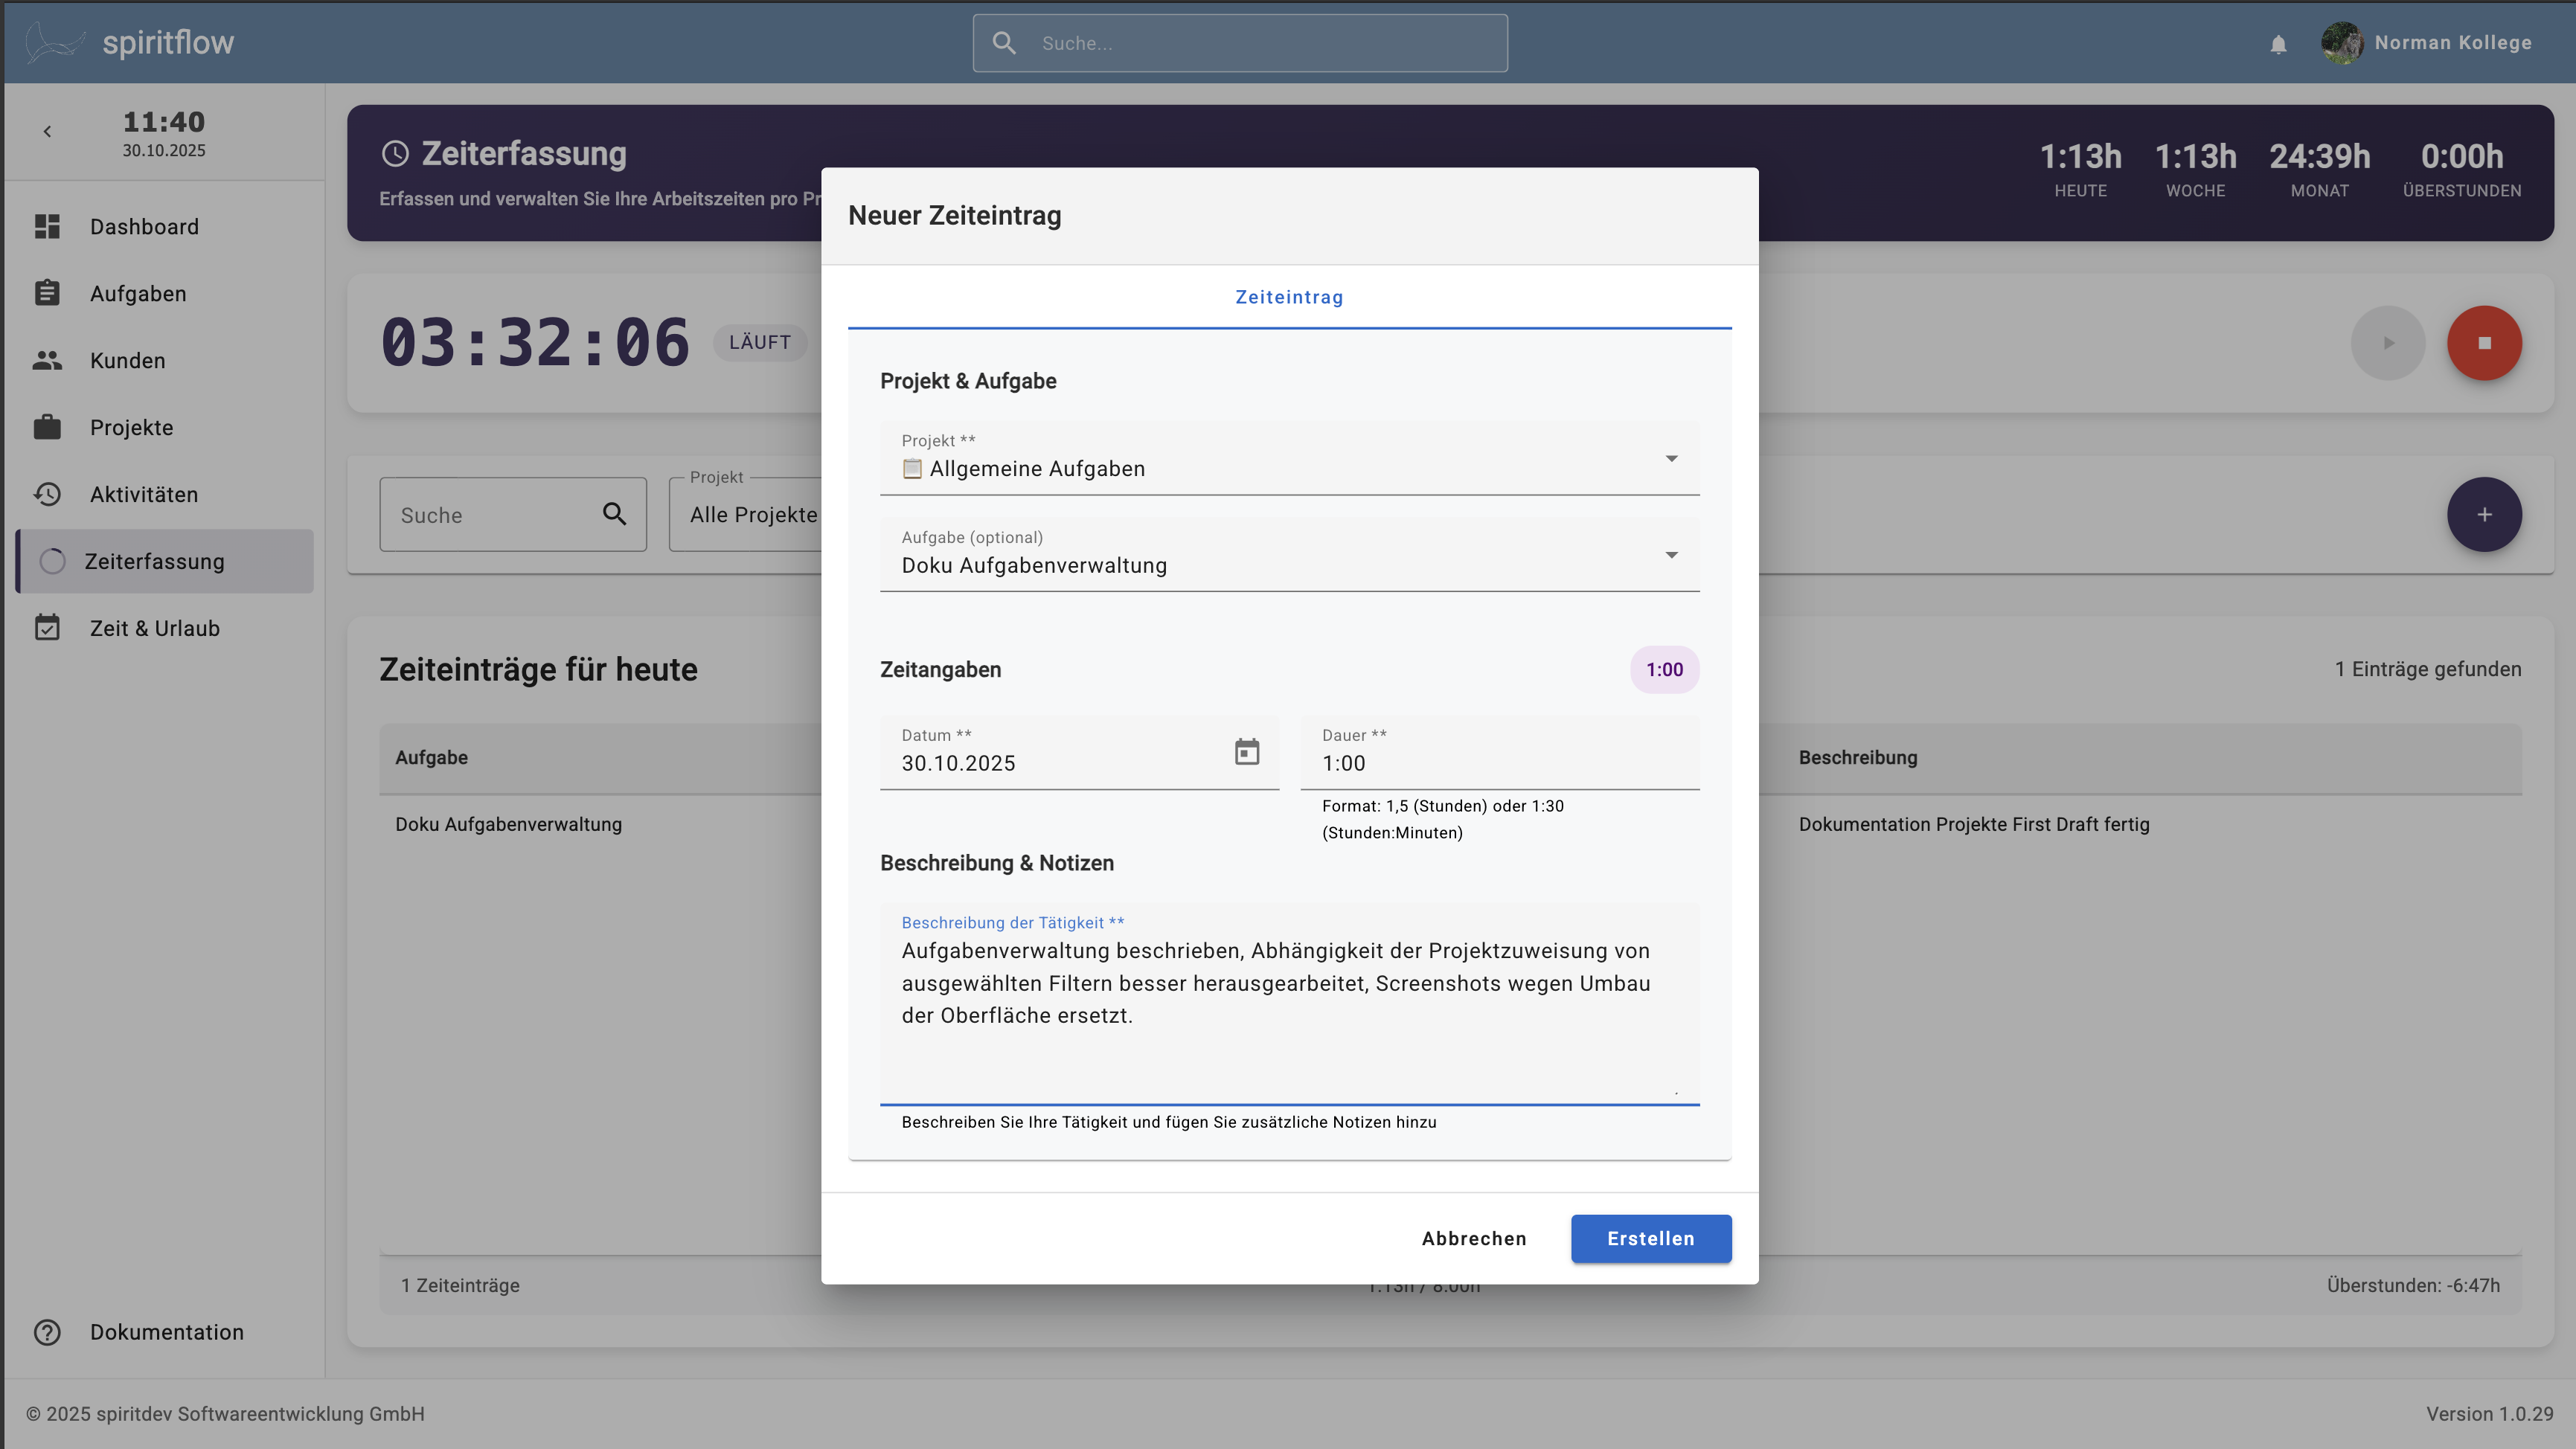Click the Projekt dropdown arrow
Image resolution: width=2576 pixels, height=1449 pixels.
coord(1671,458)
